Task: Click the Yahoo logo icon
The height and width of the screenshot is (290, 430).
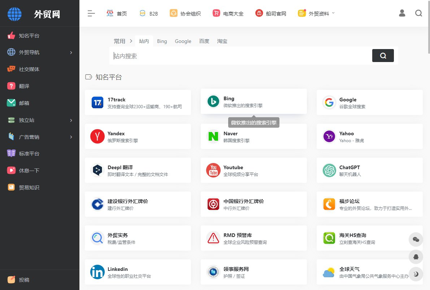Action: tap(329, 136)
